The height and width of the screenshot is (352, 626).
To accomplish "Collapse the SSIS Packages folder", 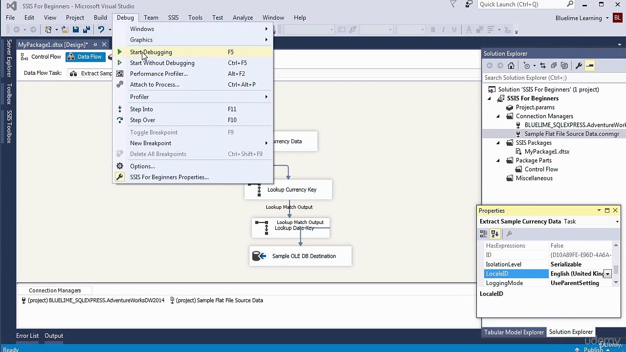I will point(498,143).
